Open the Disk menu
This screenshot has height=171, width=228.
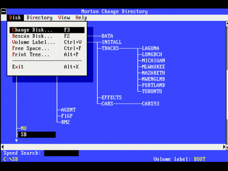tap(15, 18)
